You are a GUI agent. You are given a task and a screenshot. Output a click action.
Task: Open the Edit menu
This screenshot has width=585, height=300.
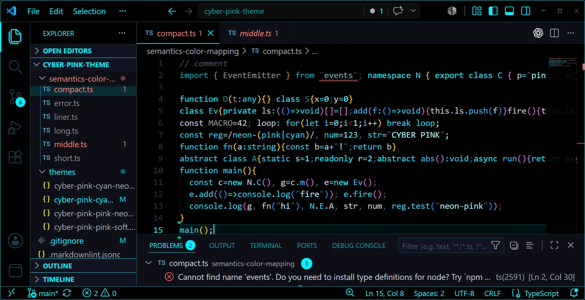(56, 11)
